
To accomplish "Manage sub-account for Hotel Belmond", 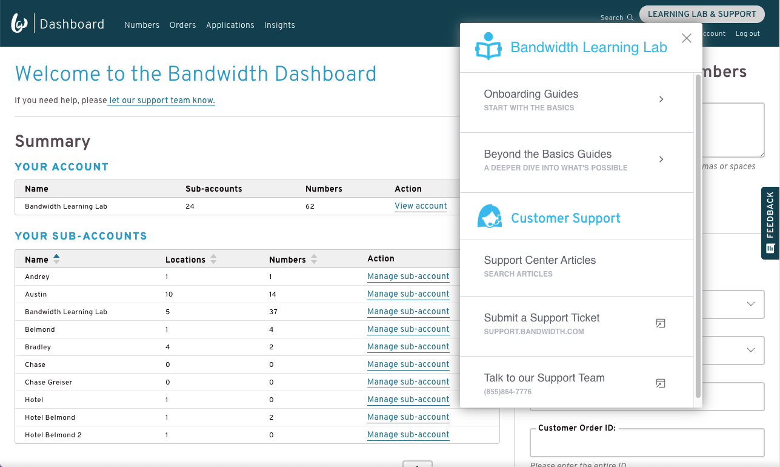I will click(408, 417).
